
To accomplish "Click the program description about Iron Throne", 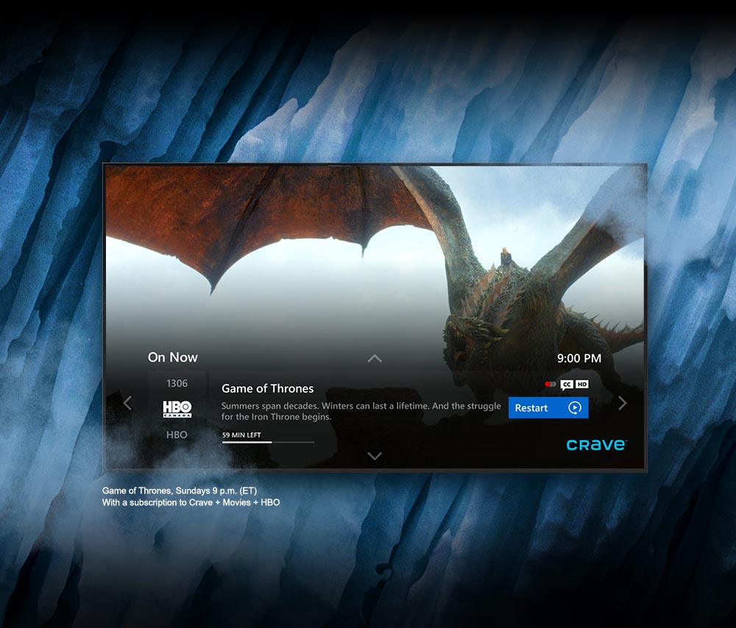I will 361,411.
